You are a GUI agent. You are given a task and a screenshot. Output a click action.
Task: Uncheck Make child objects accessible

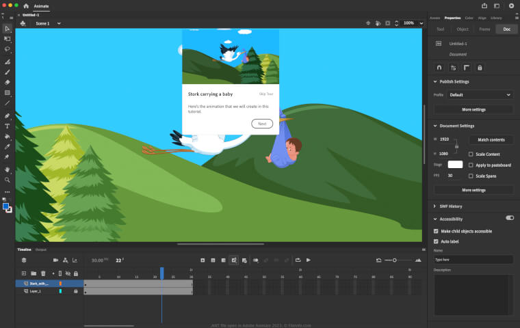pyautogui.click(x=437, y=231)
